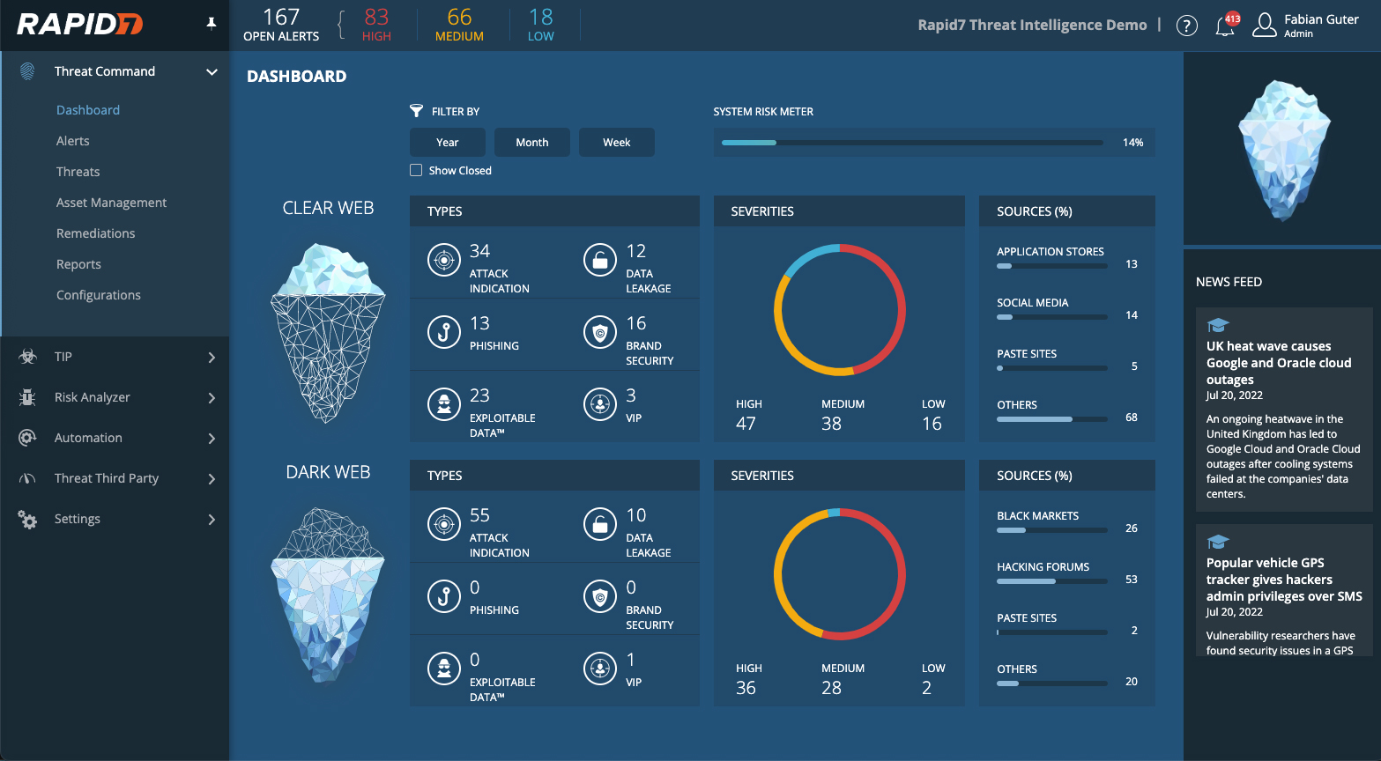
Task: Open Remediations in the sidebar
Action: click(96, 233)
